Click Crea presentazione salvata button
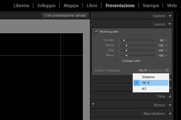181x120 pixels. (65, 15)
